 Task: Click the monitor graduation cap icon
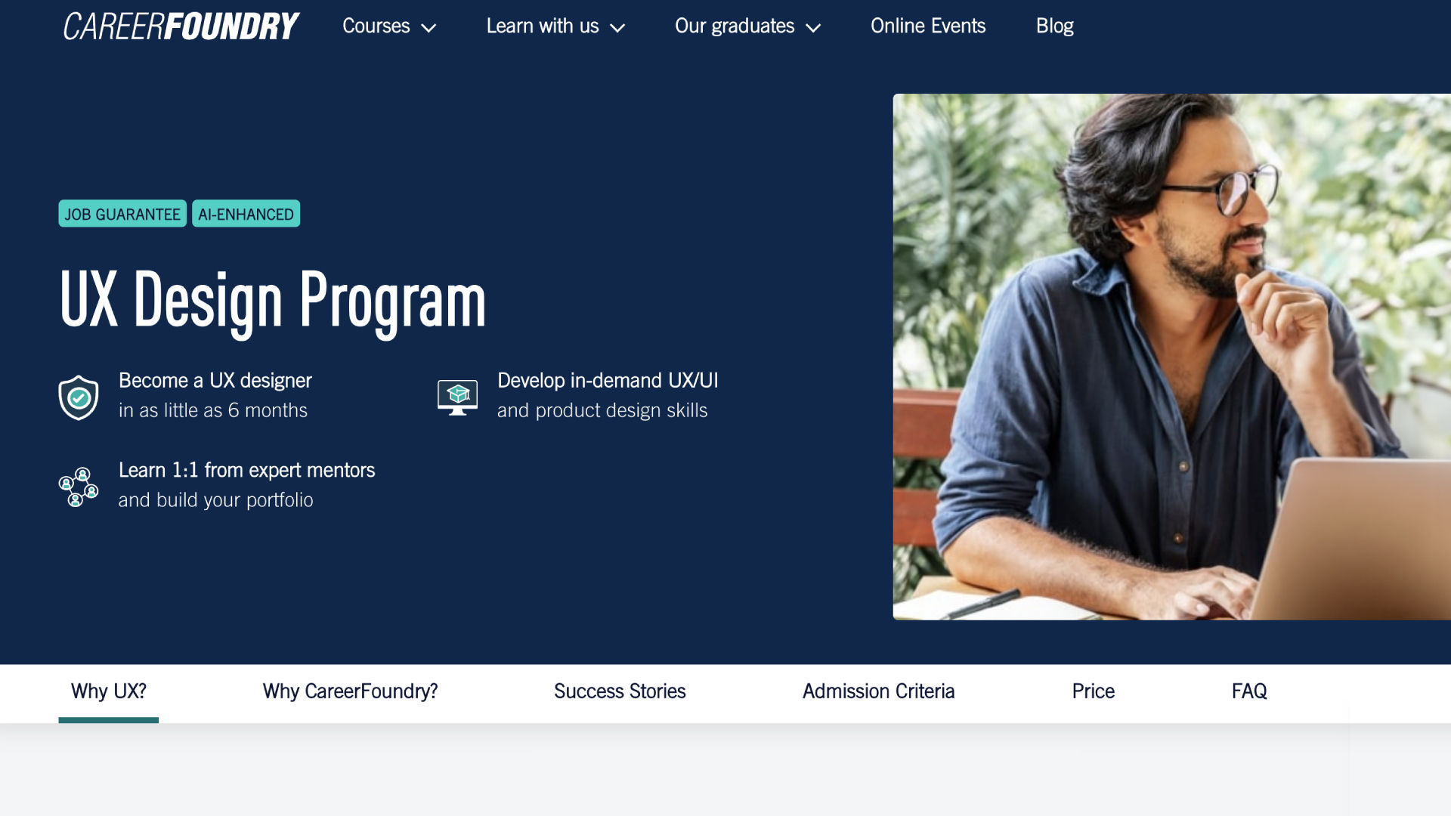457,397
